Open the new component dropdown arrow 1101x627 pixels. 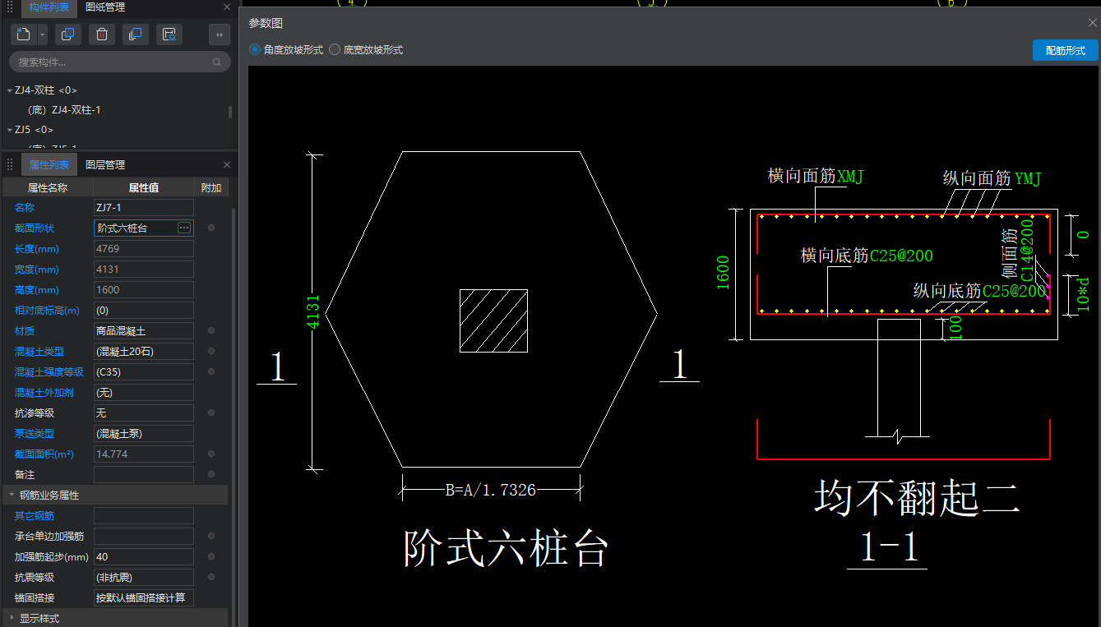pyautogui.click(x=42, y=35)
